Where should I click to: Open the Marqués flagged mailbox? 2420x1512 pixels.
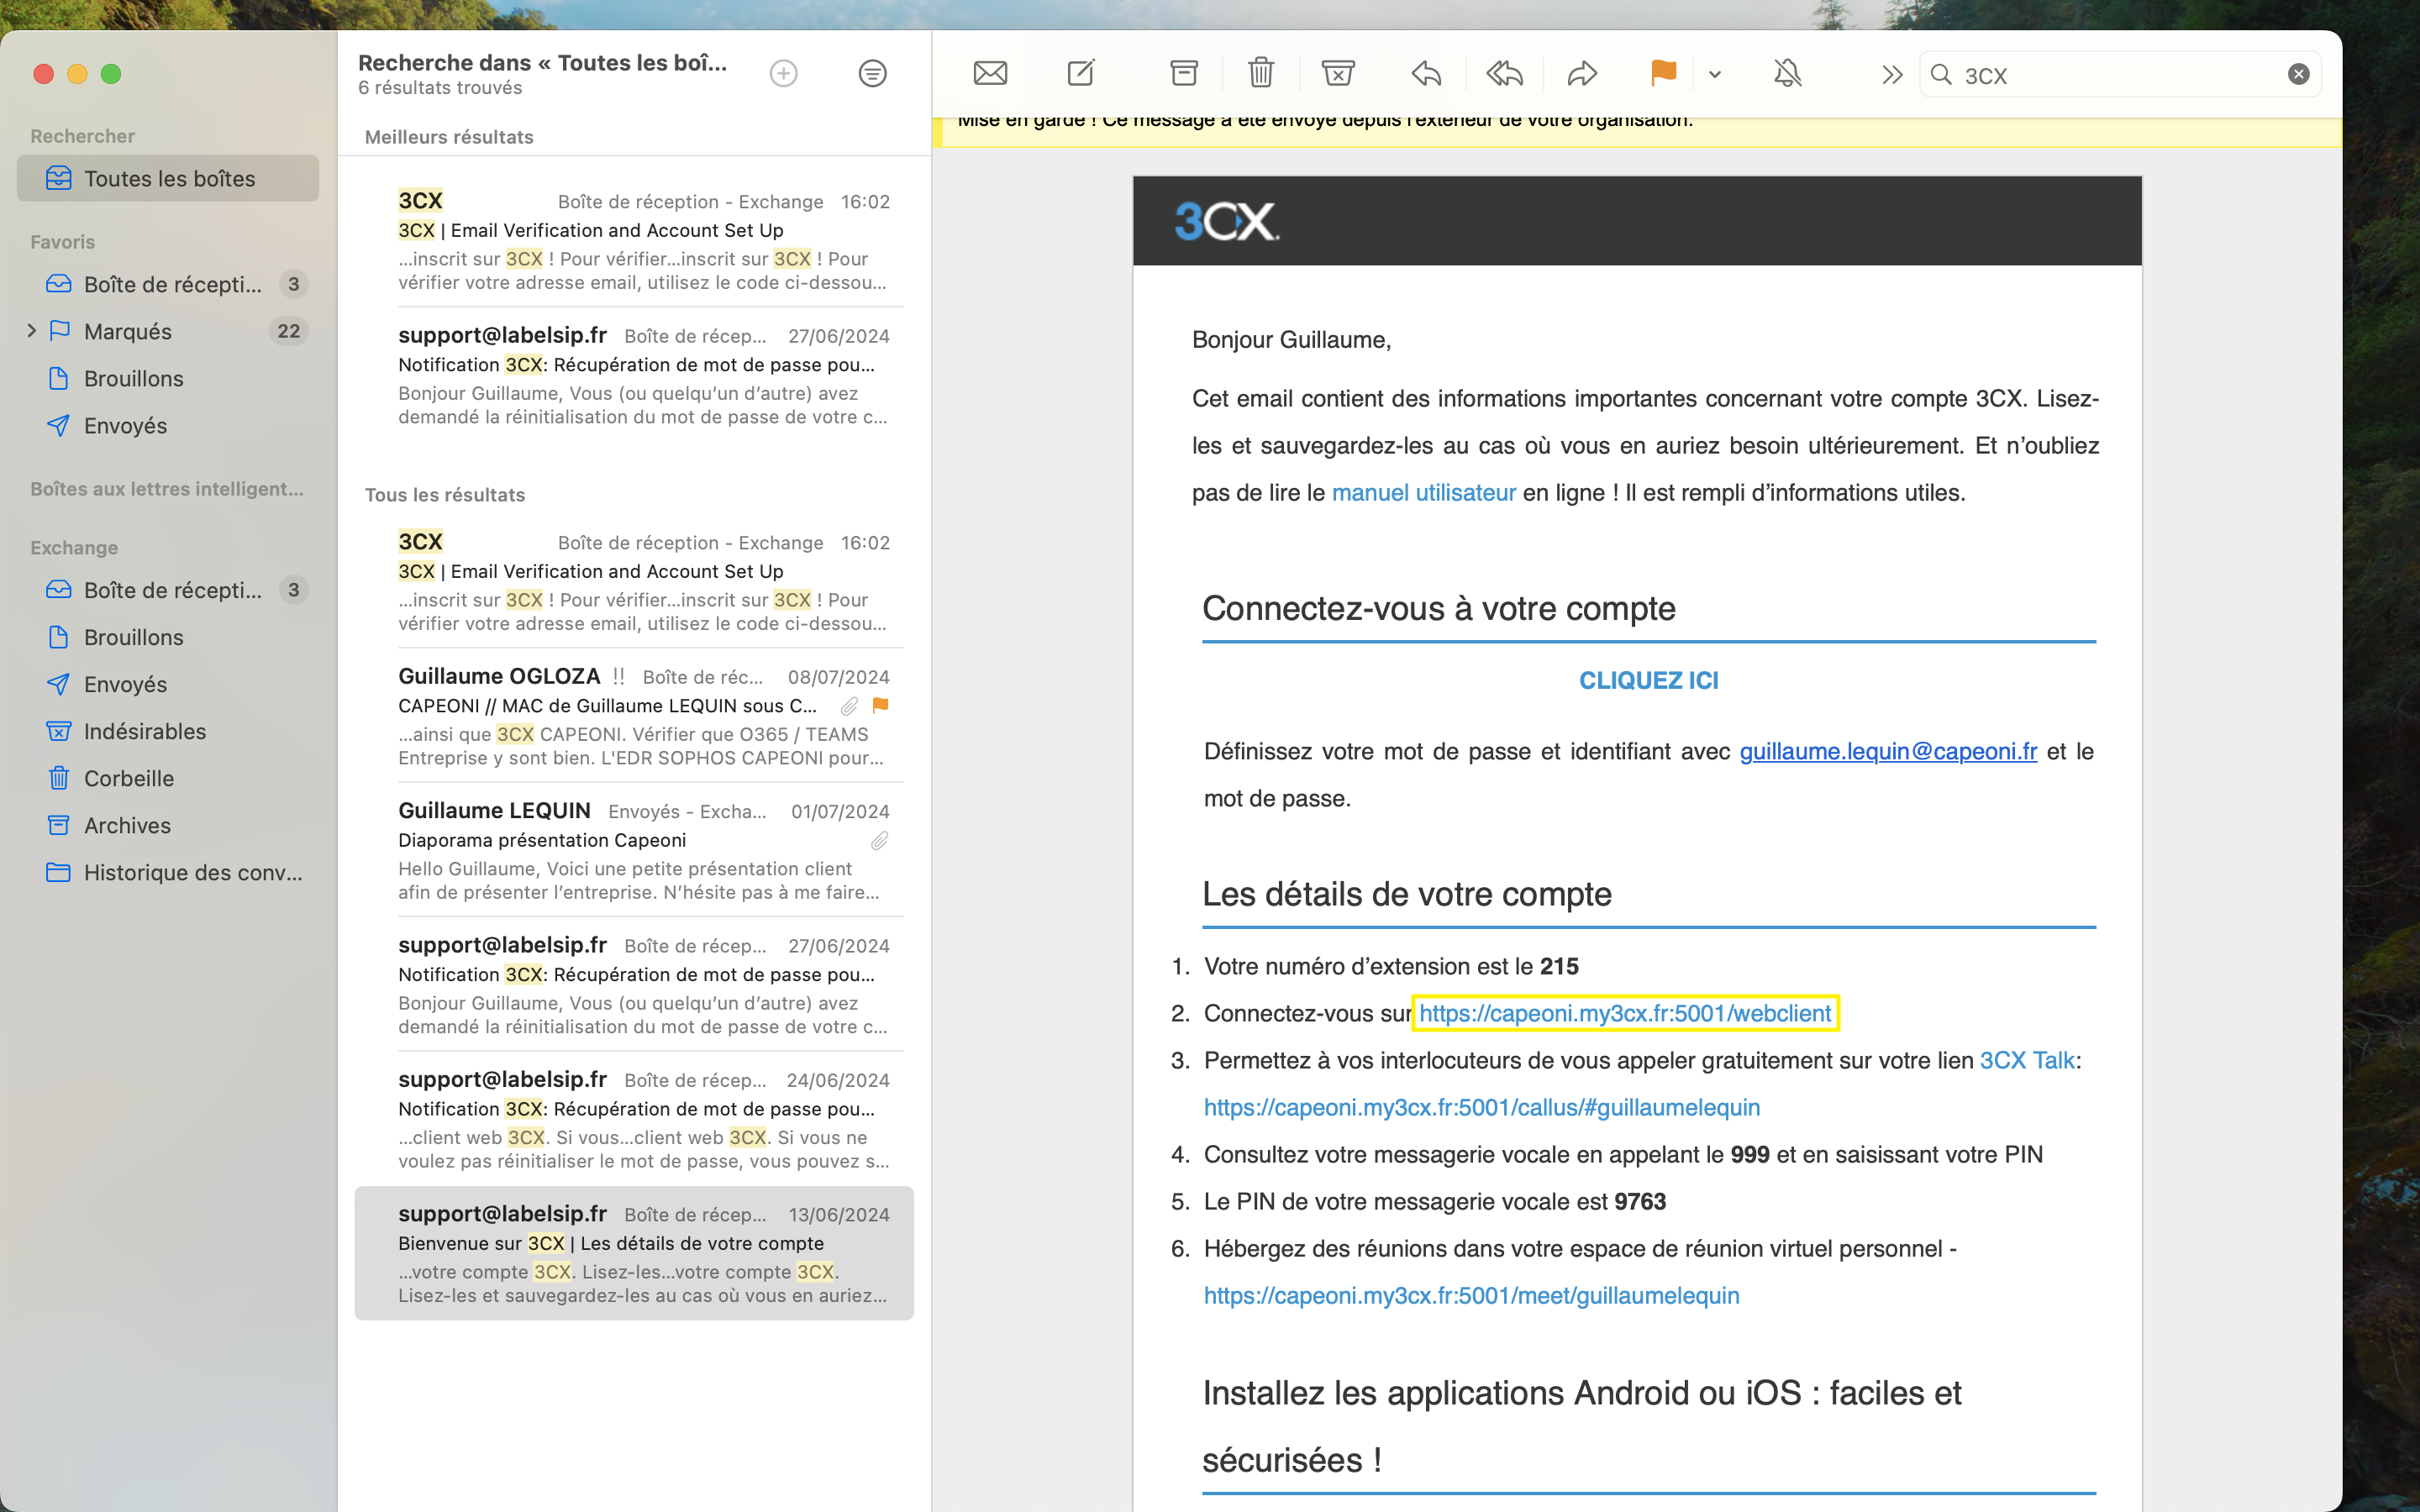[x=168, y=331]
